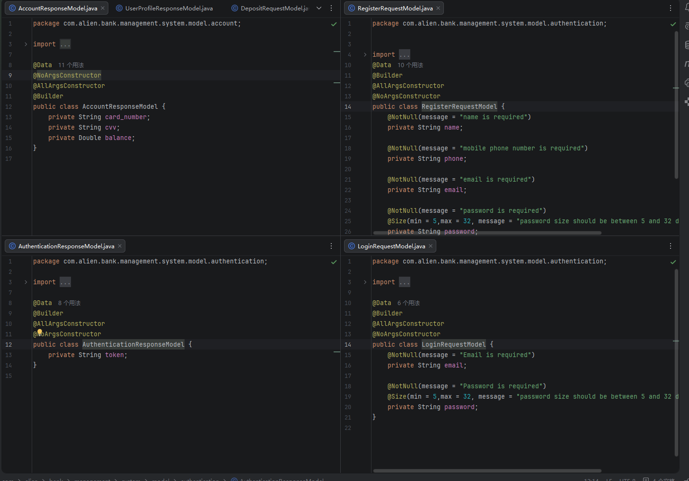Open AuthenticationResponseModel editor options menu
This screenshot has height=481, width=689.
[x=331, y=246]
